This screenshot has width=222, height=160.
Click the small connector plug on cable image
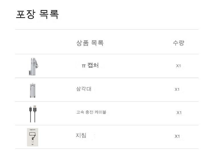pyautogui.click(x=30, y=108)
